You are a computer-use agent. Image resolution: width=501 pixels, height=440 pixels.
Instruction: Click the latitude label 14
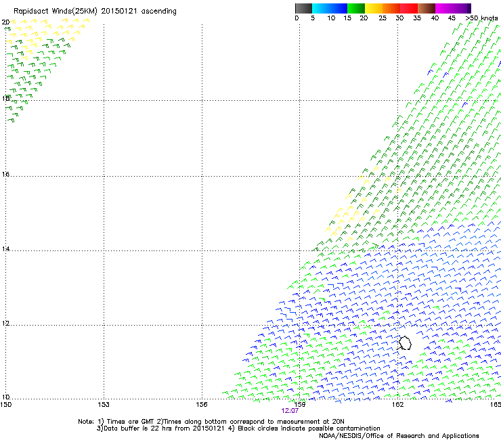[5, 249]
